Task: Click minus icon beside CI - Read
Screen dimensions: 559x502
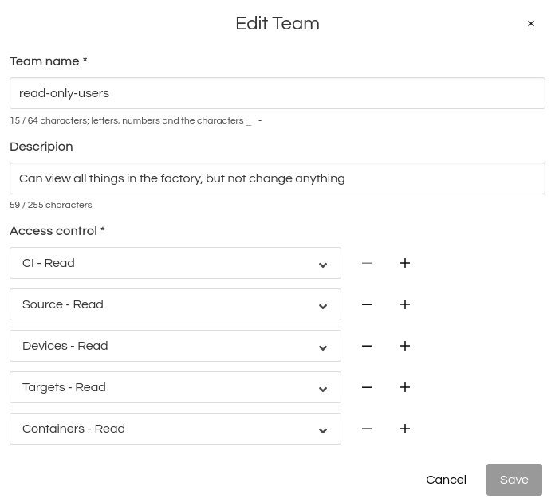Action: click(x=367, y=263)
